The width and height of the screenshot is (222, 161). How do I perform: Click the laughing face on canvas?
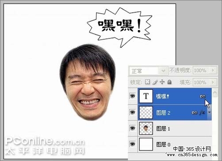[88, 82]
